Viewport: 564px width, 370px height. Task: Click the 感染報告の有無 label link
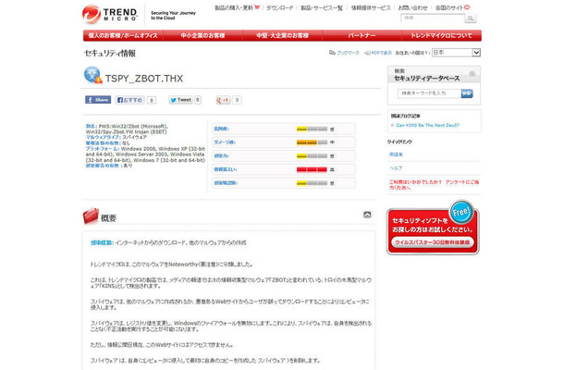pos(103,166)
